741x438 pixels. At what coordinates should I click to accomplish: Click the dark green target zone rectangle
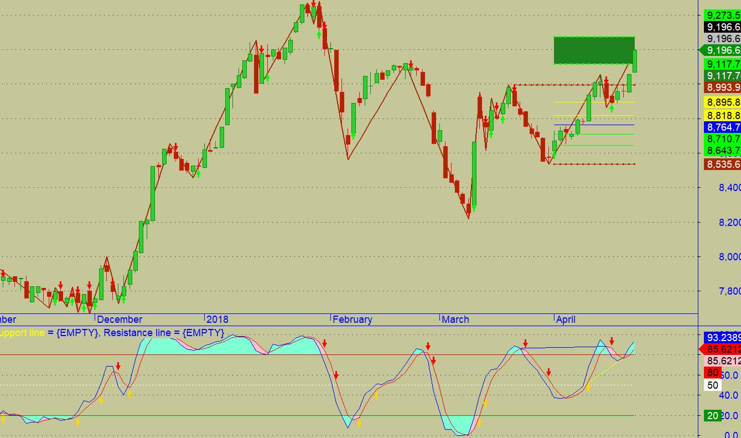pyautogui.click(x=594, y=50)
